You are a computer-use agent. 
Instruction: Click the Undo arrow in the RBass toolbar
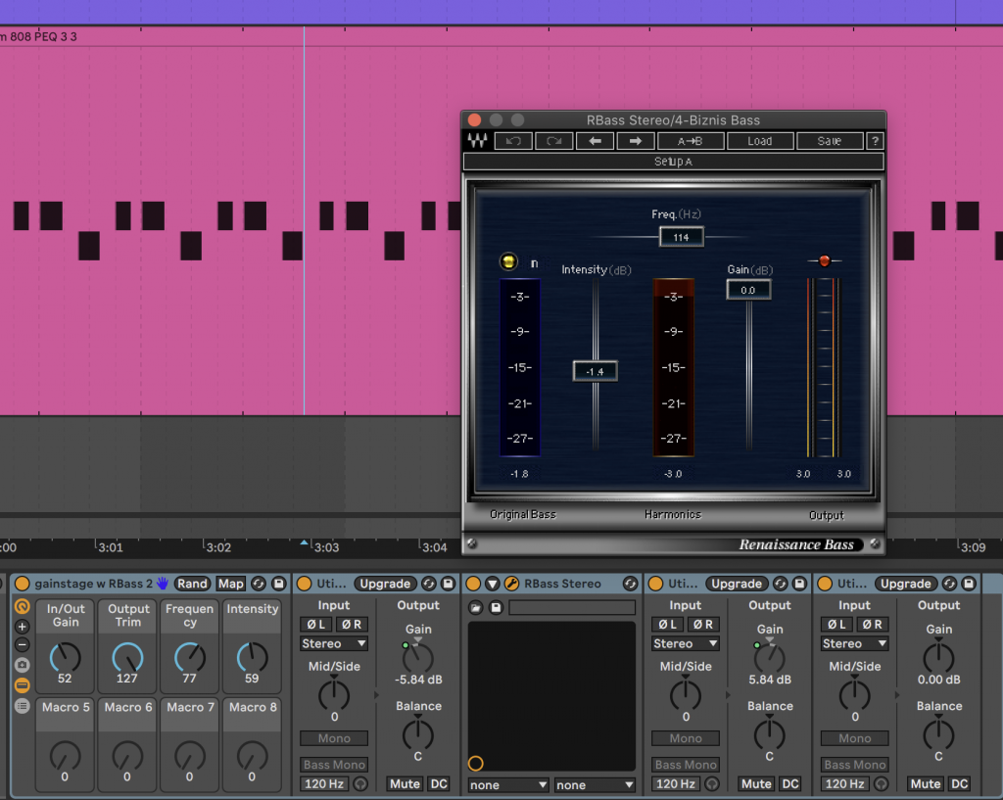(512, 141)
